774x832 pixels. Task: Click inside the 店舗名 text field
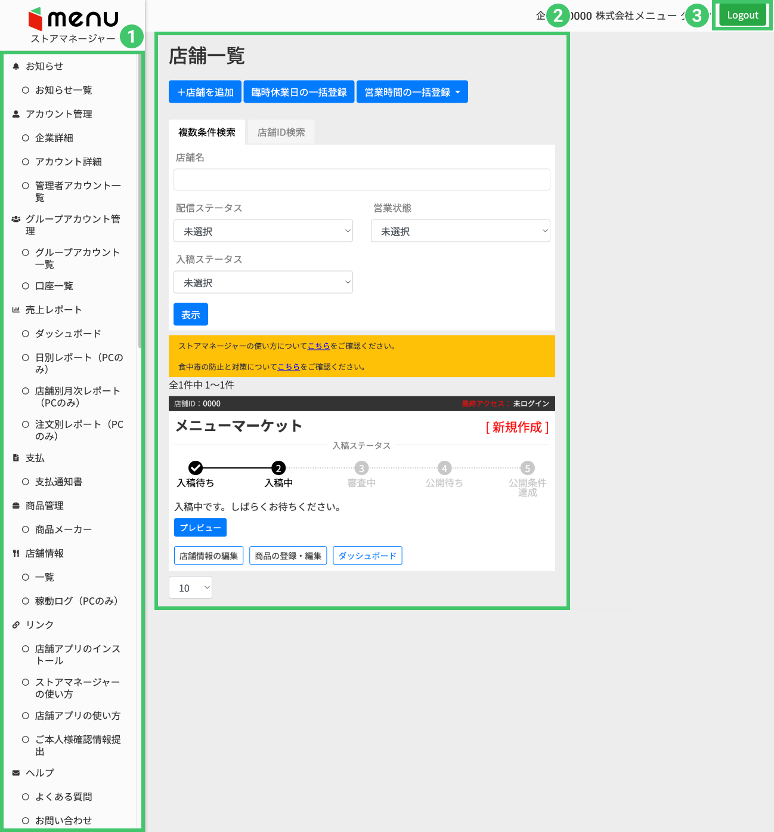[361, 180]
